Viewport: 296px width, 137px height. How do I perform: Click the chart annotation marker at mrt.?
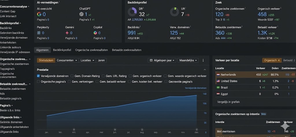74,129
